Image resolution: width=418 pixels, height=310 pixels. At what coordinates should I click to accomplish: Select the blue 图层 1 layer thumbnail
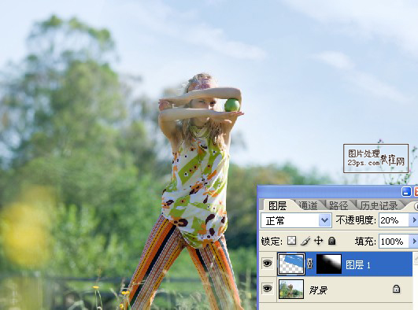coord(290,264)
